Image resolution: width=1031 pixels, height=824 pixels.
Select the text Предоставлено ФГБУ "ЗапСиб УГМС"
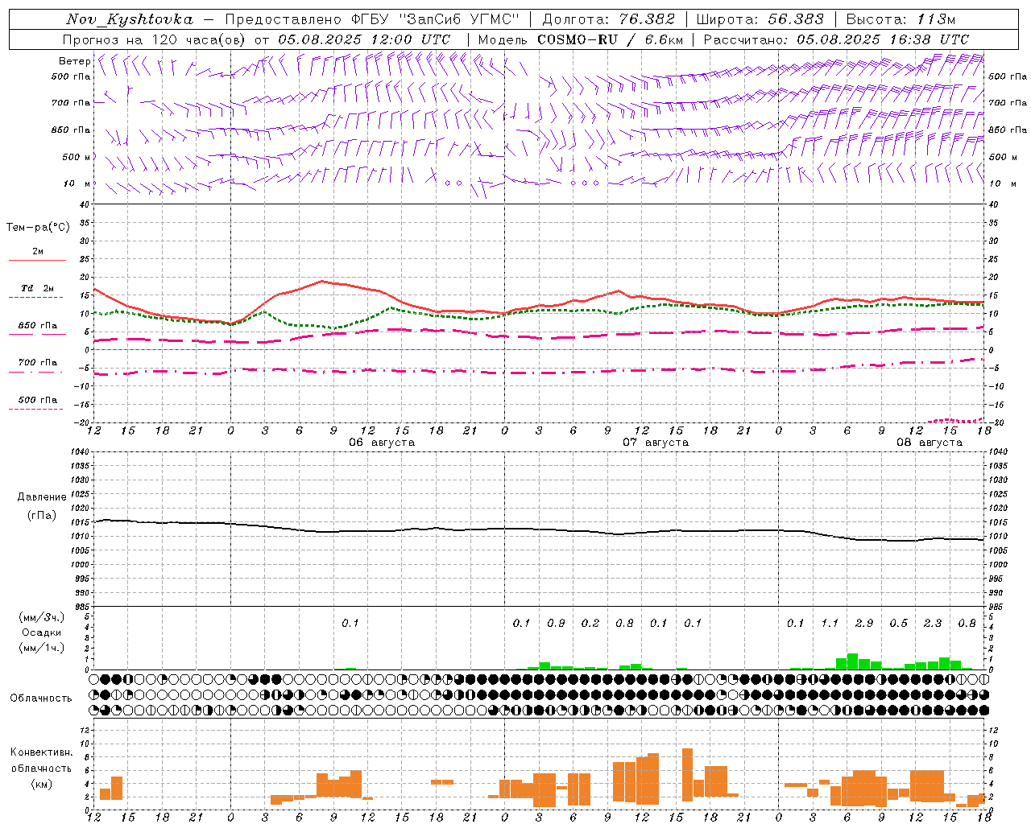(372, 19)
